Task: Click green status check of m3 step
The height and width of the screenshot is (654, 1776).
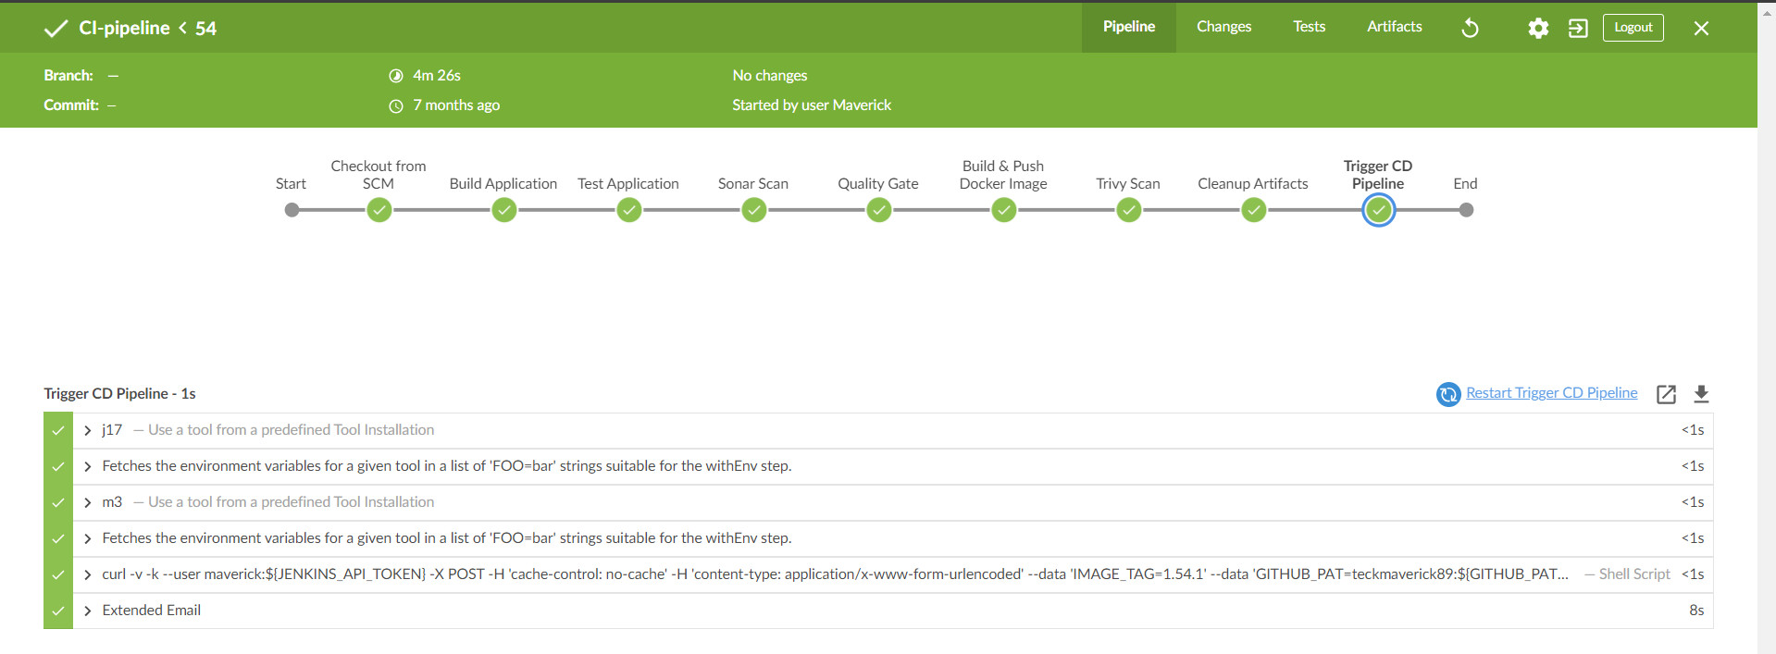Action: point(58,502)
